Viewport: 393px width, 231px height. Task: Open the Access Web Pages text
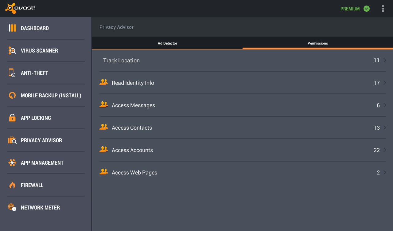pyautogui.click(x=134, y=173)
